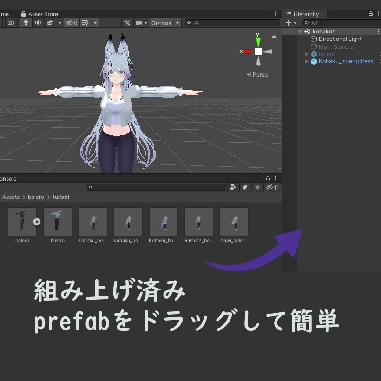Click the Assets breadcrumb in Project browser

point(11,197)
